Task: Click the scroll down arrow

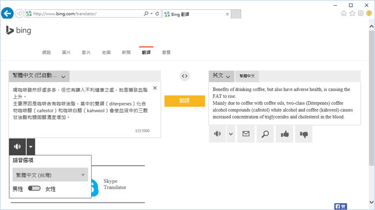Action: pos(372,202)
